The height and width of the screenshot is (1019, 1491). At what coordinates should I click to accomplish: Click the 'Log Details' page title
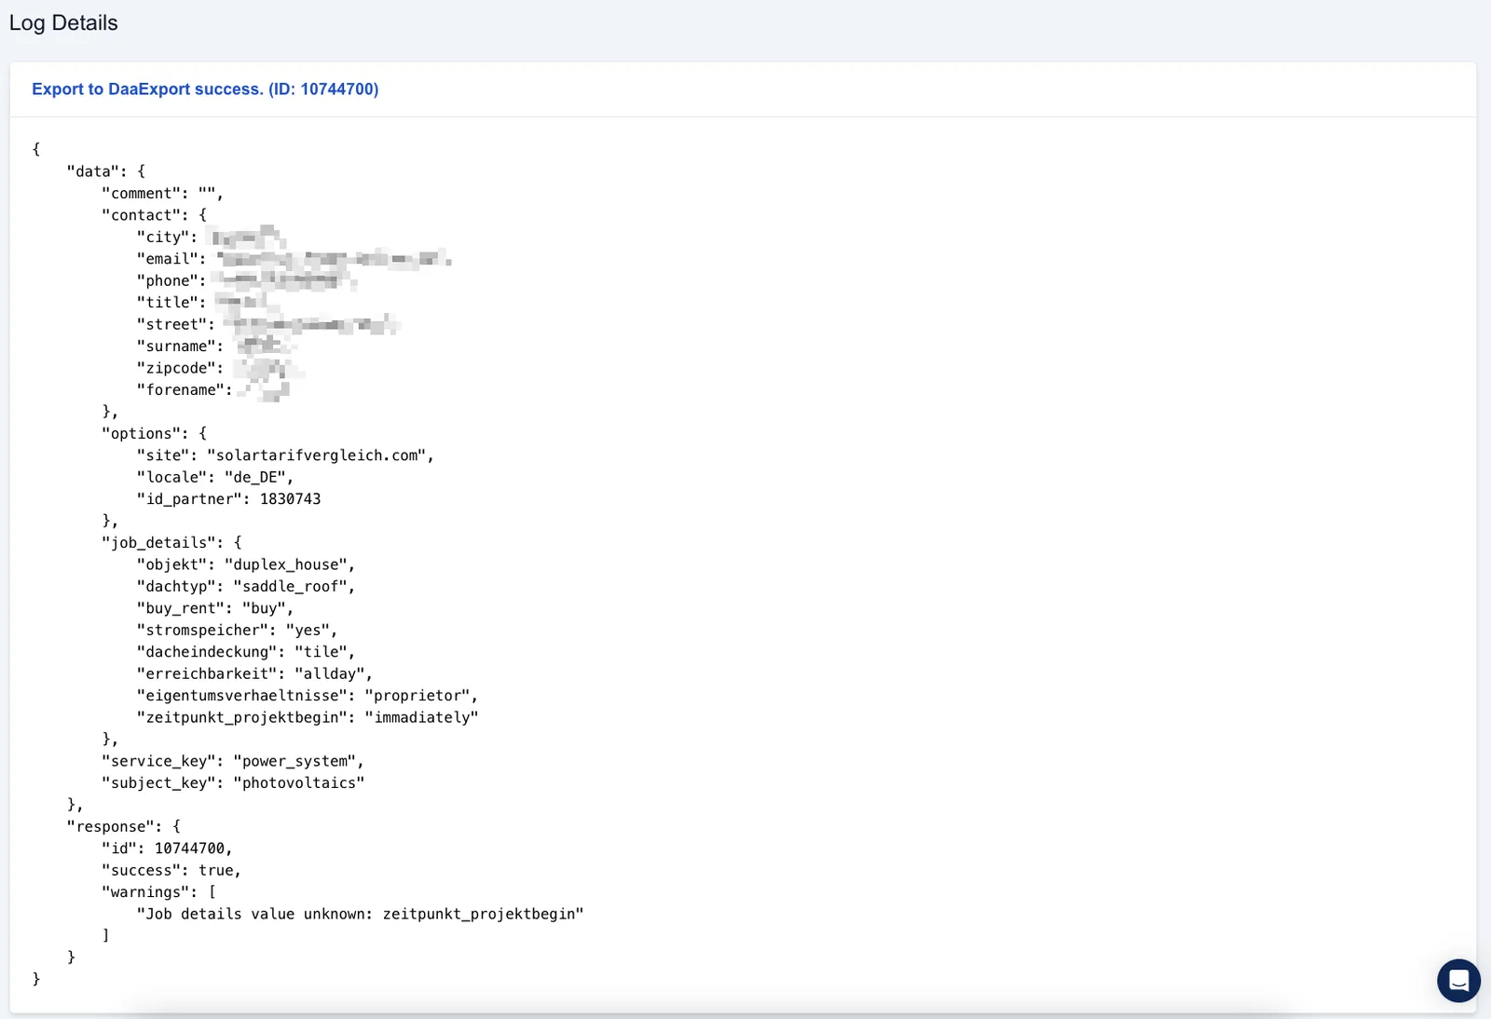[x=63, y=23]
